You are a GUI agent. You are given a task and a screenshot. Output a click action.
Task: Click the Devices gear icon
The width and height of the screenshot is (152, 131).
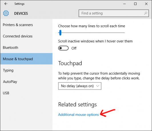tap(6, 13)
